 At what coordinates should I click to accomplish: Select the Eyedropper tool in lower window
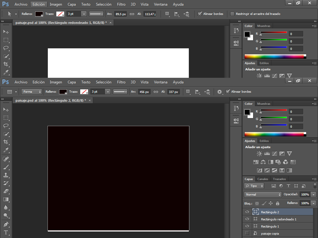tap(6, 150)
